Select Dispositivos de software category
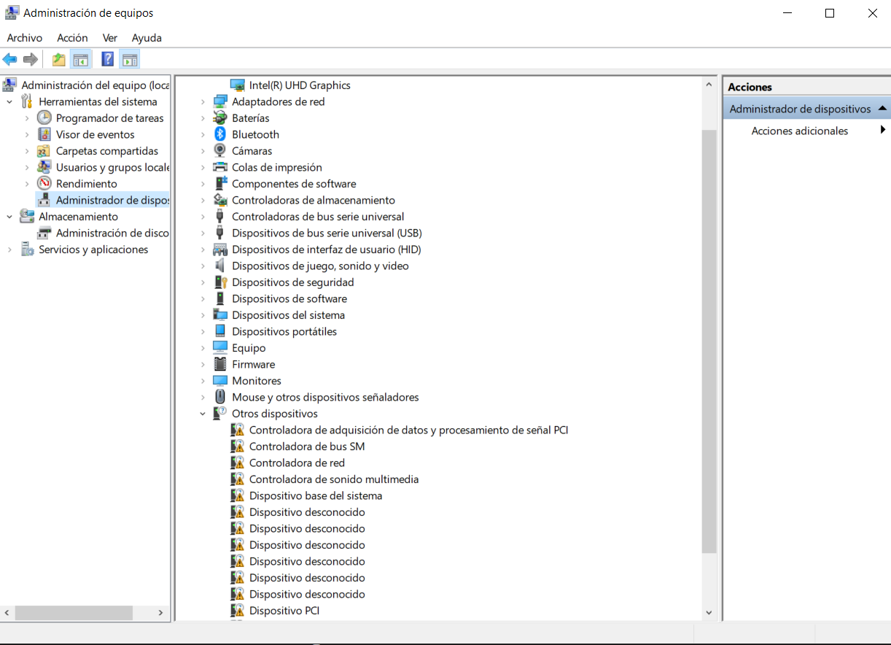This screenshot has height=645, width=891. click(x=289, y=298)
